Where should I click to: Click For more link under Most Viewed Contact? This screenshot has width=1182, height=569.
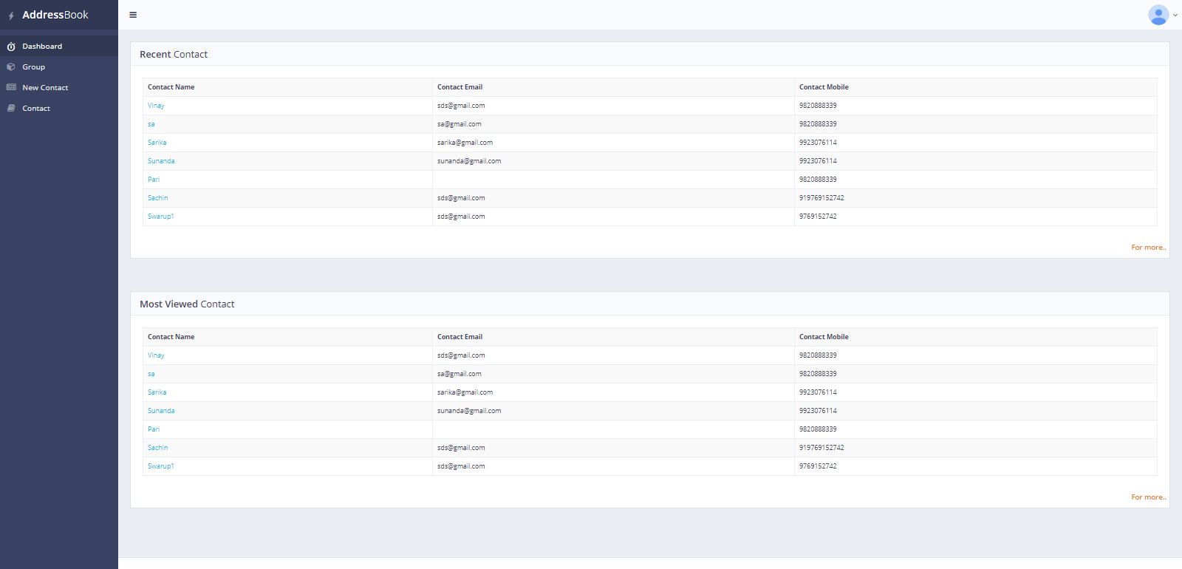tap(1148, 497)
